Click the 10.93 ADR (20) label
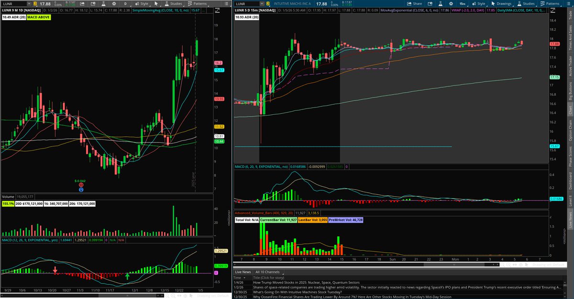 [x=247, y=18]
